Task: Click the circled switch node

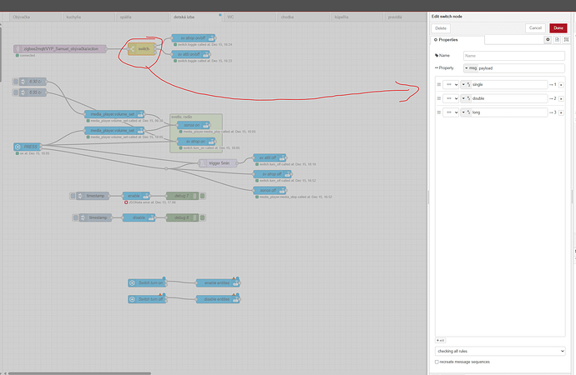Action: click(143, 49)
